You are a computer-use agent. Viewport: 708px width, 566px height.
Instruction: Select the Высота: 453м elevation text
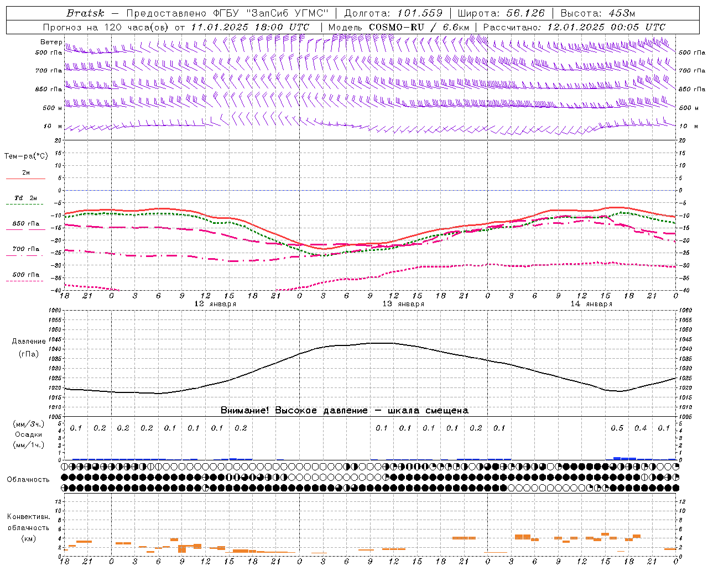[x=598, y=13]
